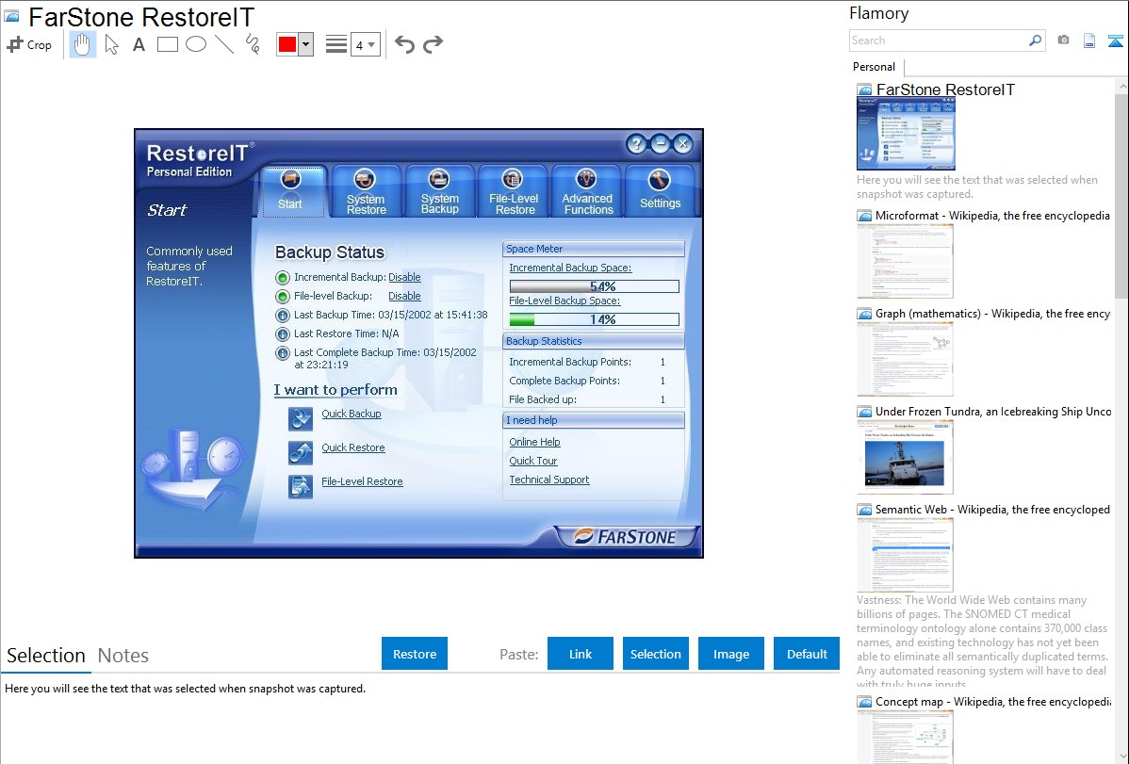The width and height of the screenshot is (1129, 764).
Task: Activate the hand pan tool
Action: click(x=82, y=44)
